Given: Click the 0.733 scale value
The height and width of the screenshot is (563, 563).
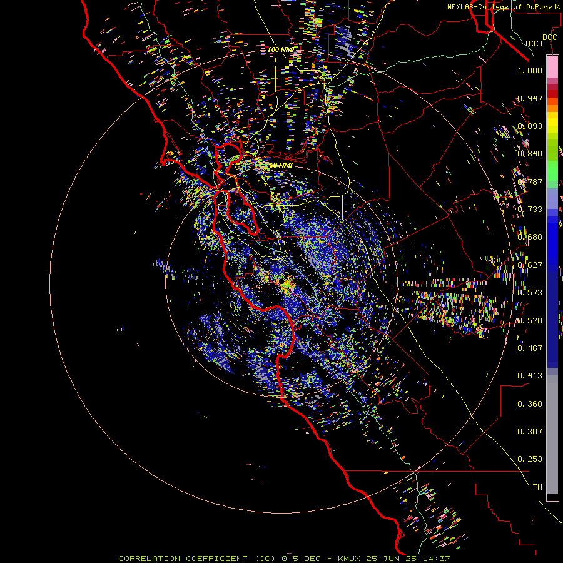Looking at the screenshot, I should [x=530, y=210].
